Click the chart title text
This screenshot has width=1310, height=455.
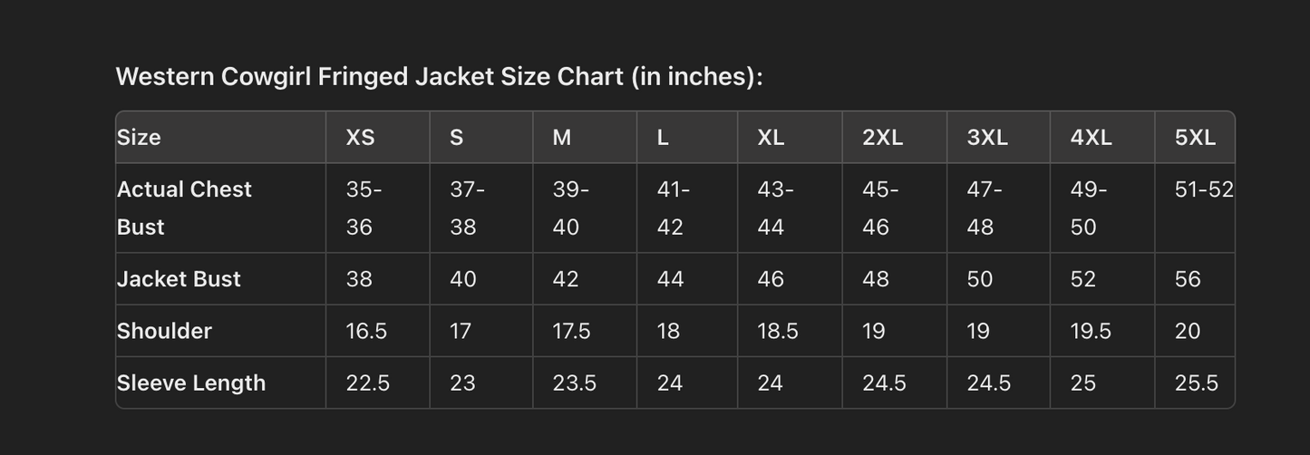pos(439,77)
